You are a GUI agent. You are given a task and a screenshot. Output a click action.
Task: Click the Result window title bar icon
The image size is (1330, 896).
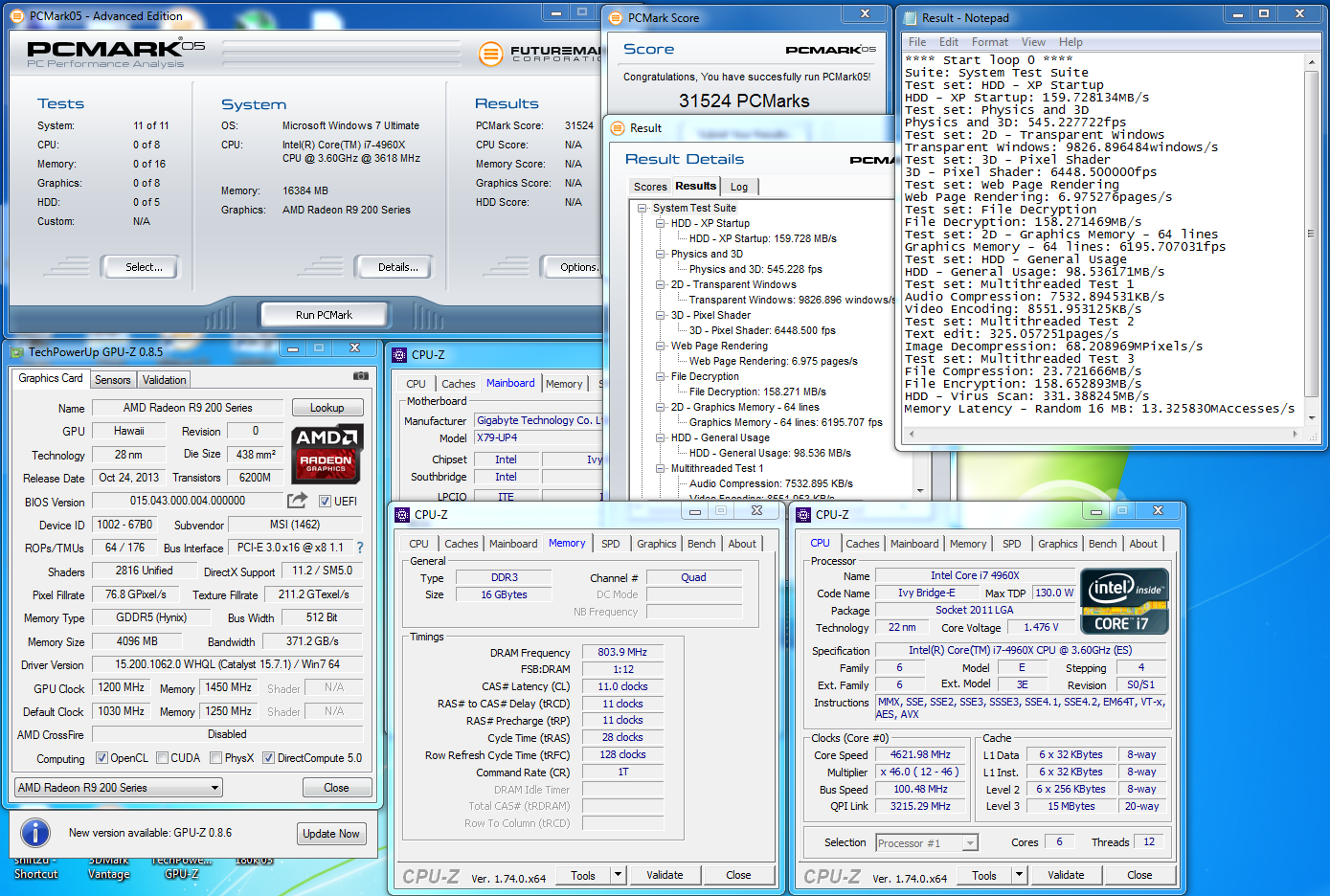tap(618, 127)
